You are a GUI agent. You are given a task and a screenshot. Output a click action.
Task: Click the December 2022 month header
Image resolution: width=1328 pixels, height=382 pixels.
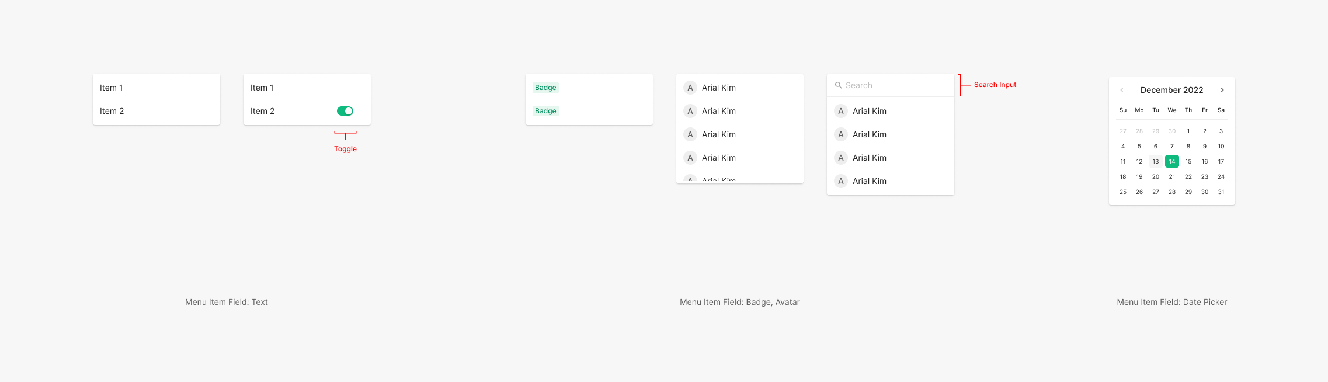pos(1171,90)
